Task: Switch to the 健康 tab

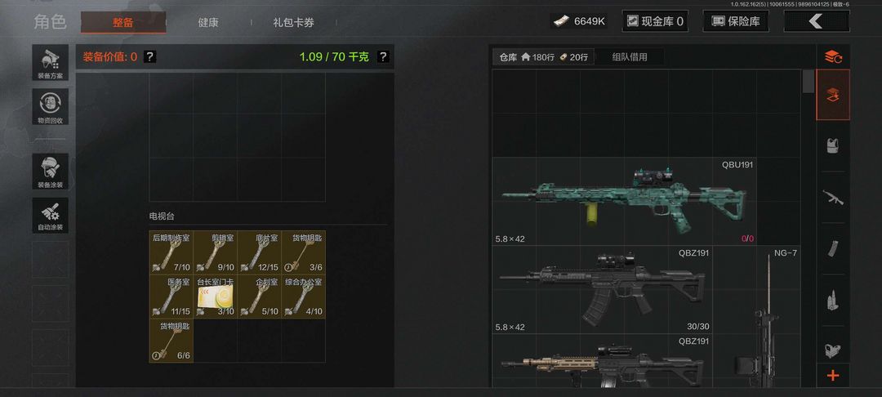Action: 208,23
